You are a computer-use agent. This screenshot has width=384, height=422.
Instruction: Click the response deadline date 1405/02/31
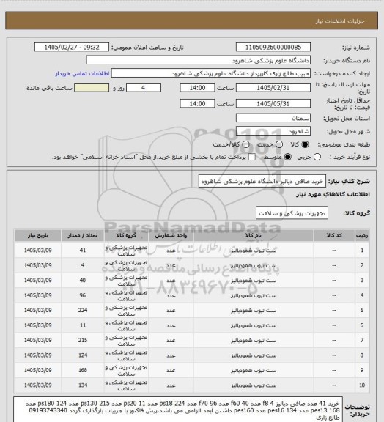click(273, 88)
